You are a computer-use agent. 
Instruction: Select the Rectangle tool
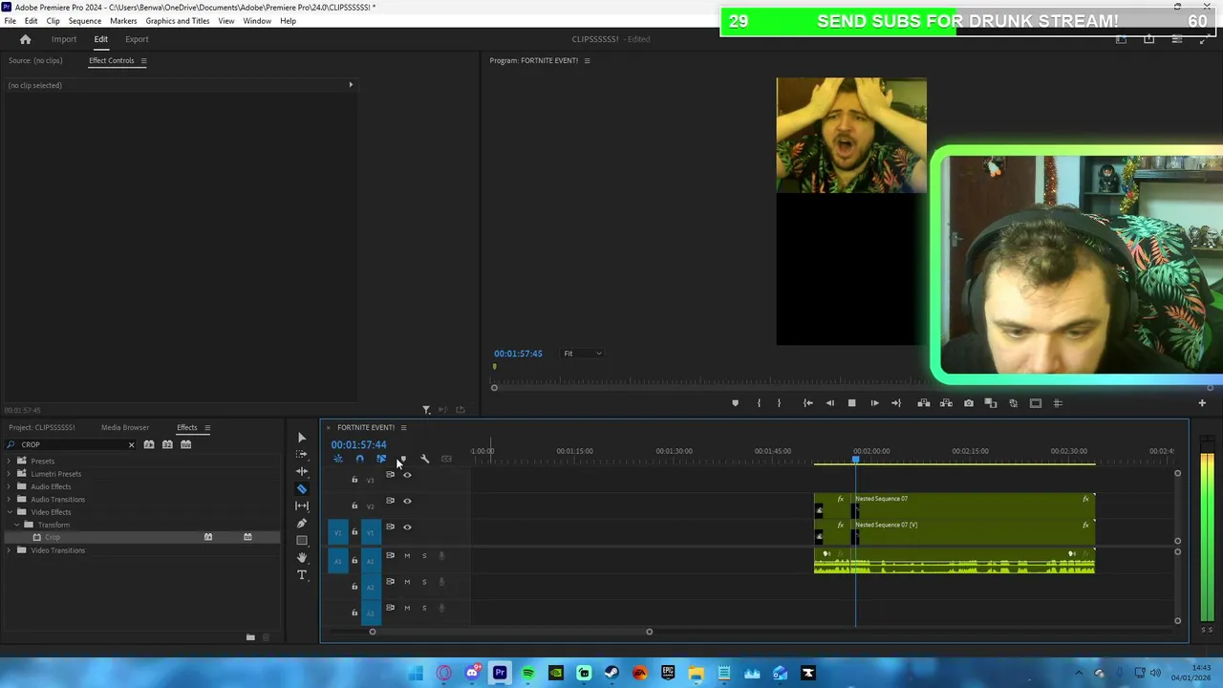click(x=302, y=541)
